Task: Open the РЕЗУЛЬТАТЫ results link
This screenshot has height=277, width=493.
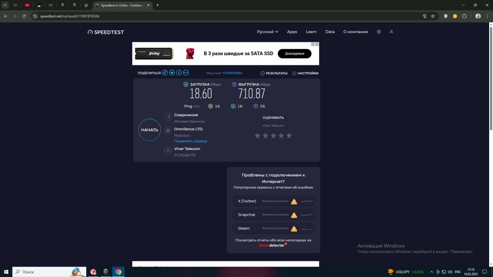Action: [274, 73]
